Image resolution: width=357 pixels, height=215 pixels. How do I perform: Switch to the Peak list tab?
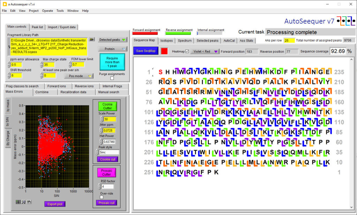coord(37,27)
